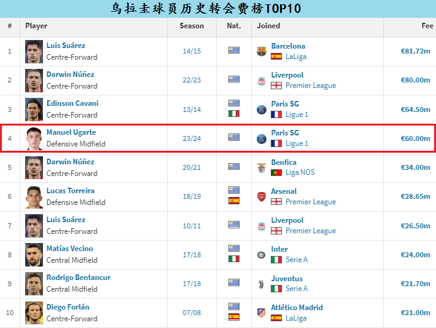Click Matías Vecino's player name
The height and width of the screenshot is (328, 436).
click(69, 249)
